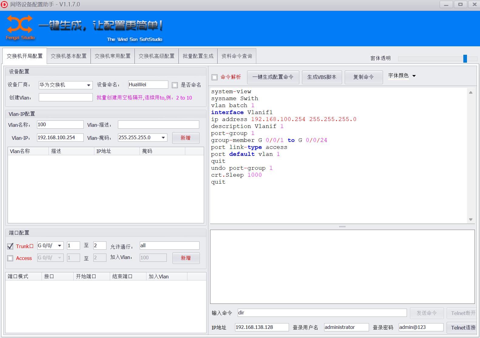Image resolution: width=480 pixels, height=338 pixels.
Task: Enable the 命令解析 checkbox
Action: [215, 77]
